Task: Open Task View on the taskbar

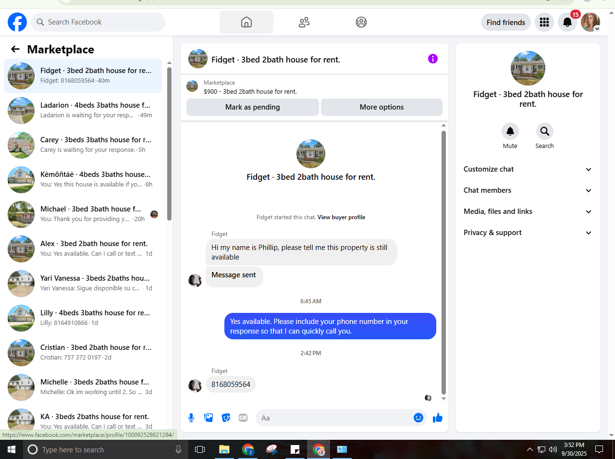Action: coord(200,449)
